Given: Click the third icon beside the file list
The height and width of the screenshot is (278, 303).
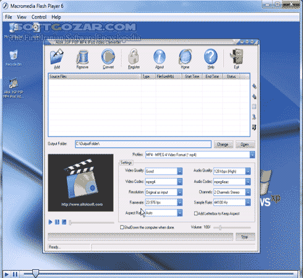Looking at the screenshot, I should tap(254, 106).
